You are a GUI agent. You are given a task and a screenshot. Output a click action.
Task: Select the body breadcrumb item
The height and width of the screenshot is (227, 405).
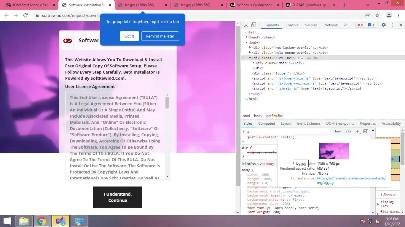258,116
